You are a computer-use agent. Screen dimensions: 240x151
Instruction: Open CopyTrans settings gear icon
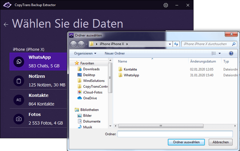166,5
